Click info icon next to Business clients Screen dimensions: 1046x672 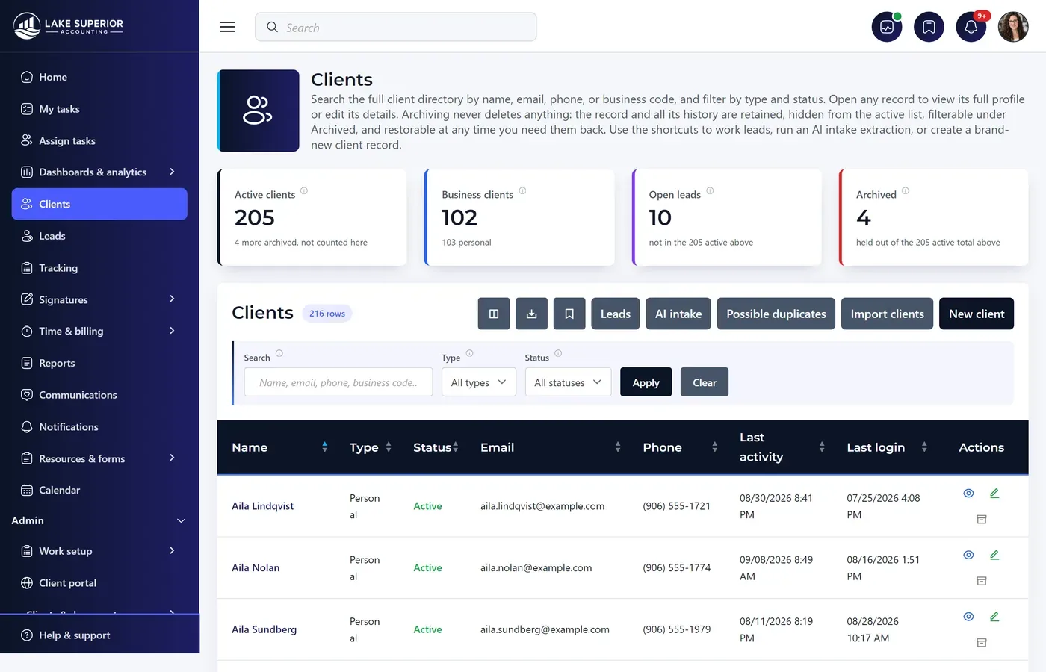click(x=522, y=191)
